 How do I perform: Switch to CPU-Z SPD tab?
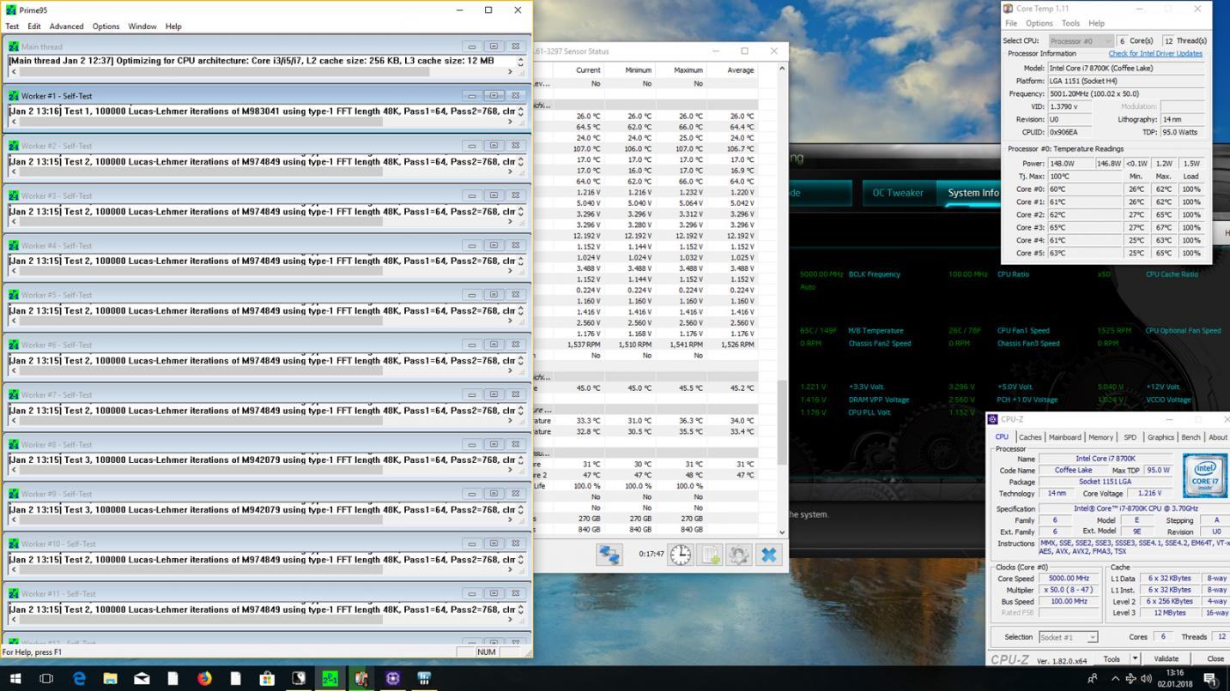click(1130, 437)
